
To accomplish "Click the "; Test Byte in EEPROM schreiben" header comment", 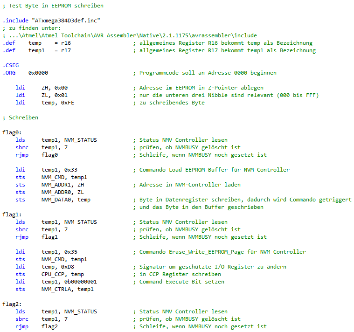I will point(53,6).
